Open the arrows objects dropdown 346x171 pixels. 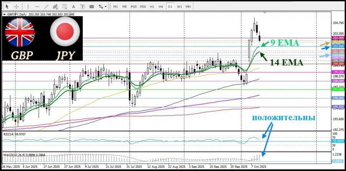click(102, 7)
